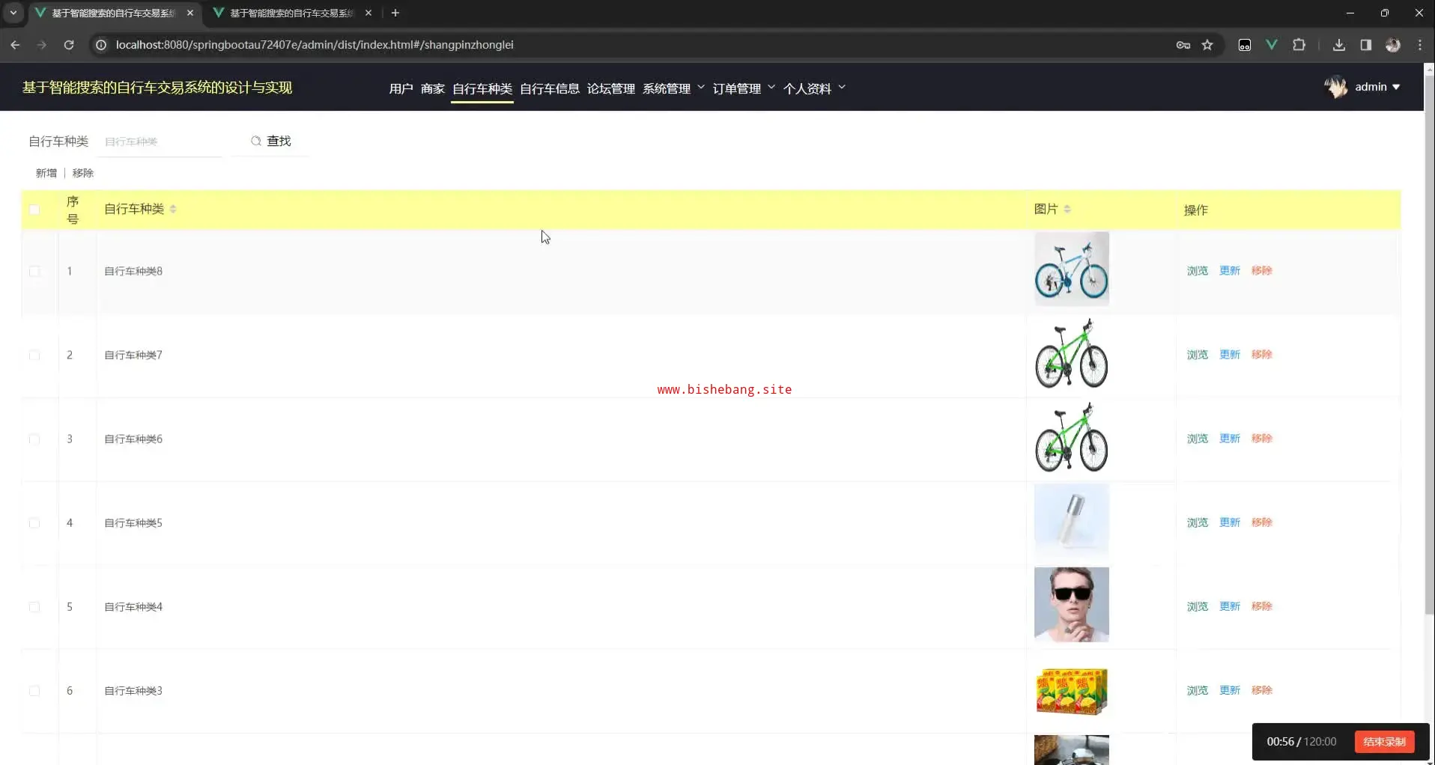Open the browser side panel icon
The width and height of the screenshot is (1435, 765).
click(x=1366, y=45)
